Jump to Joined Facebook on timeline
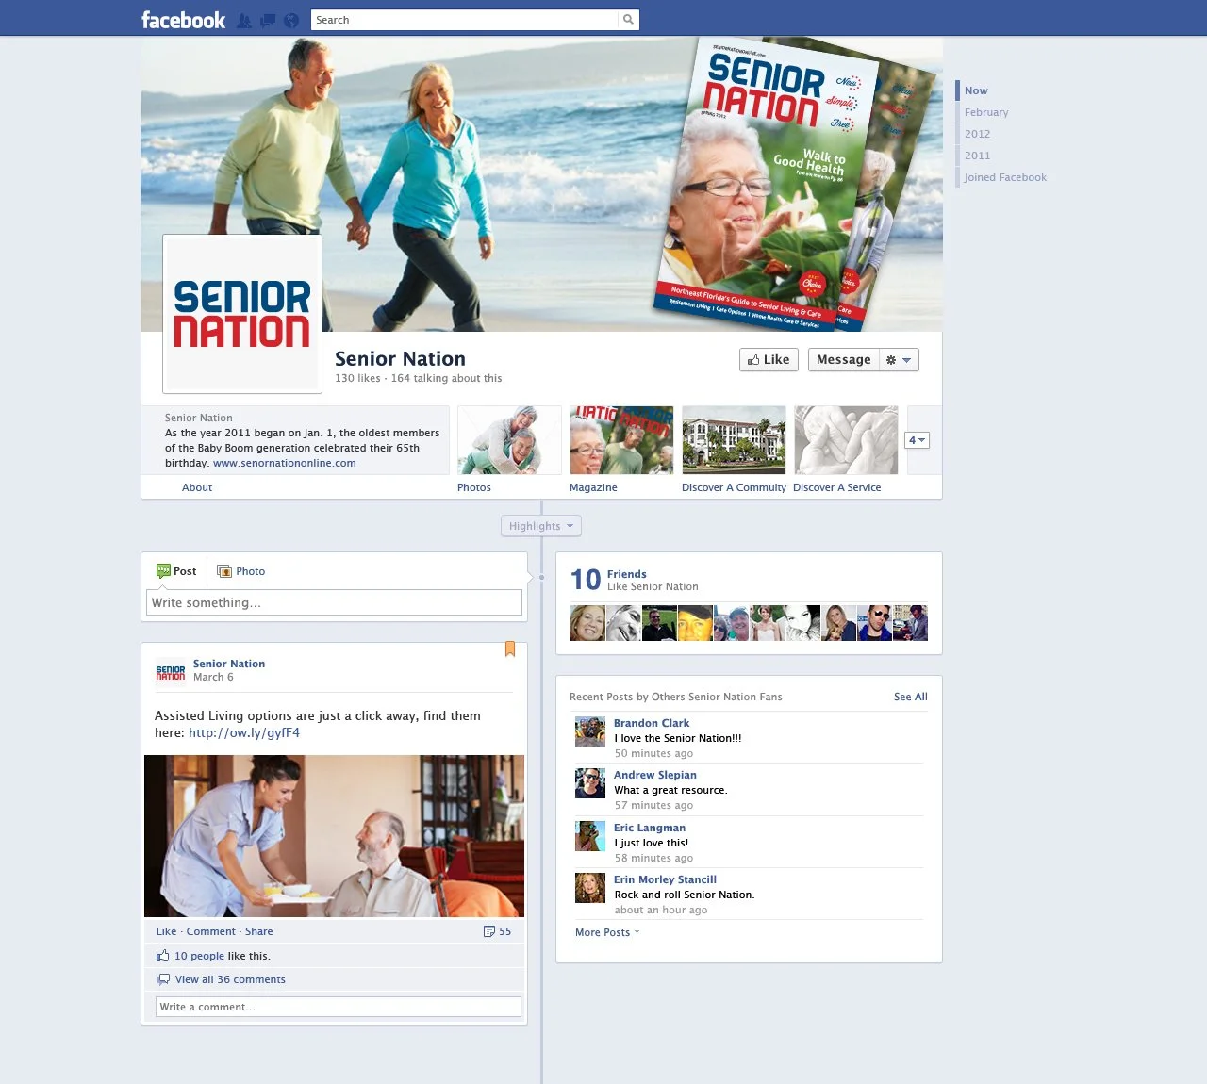 pyautogui.click(x=1005, y=177)
